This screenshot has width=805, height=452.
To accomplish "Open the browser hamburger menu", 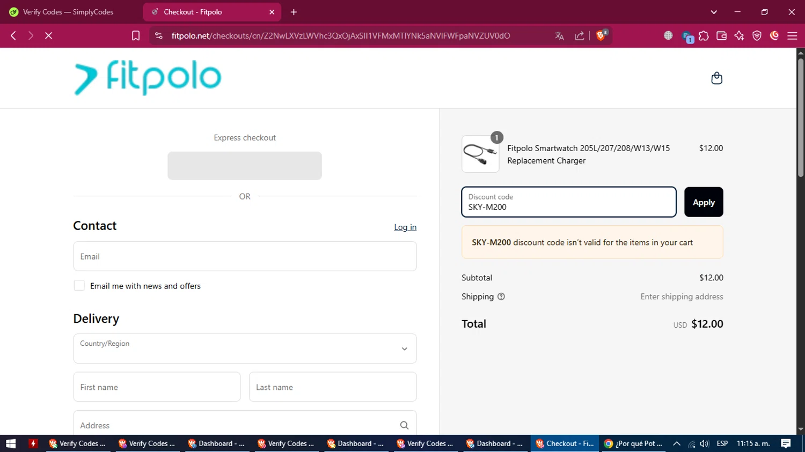I will click(x=792, y=35).
